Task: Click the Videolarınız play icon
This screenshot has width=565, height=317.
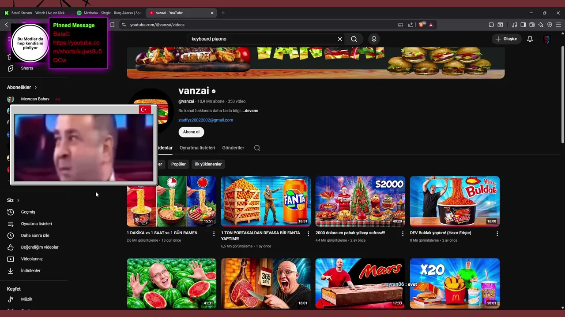Action: coord(11,259)
